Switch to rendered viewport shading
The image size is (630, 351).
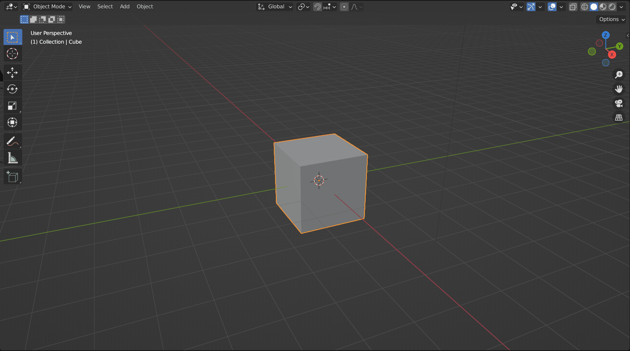point(612,7)
